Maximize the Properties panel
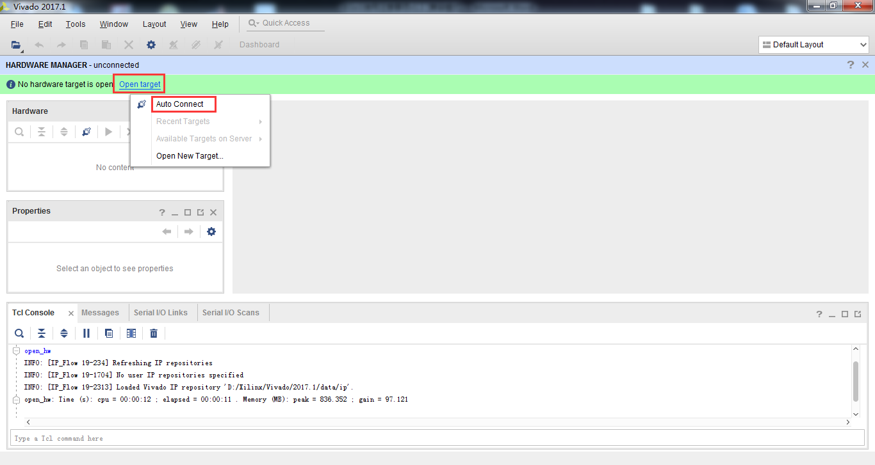The height and width of the screenshot is (465, 875). [x=188, y=212]
